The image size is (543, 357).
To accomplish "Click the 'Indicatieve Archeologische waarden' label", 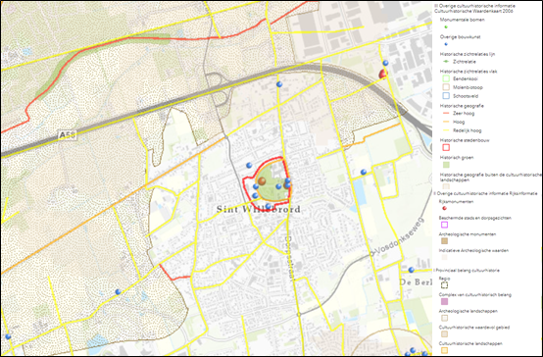I will pyautogui.click(x=473, y=250).
